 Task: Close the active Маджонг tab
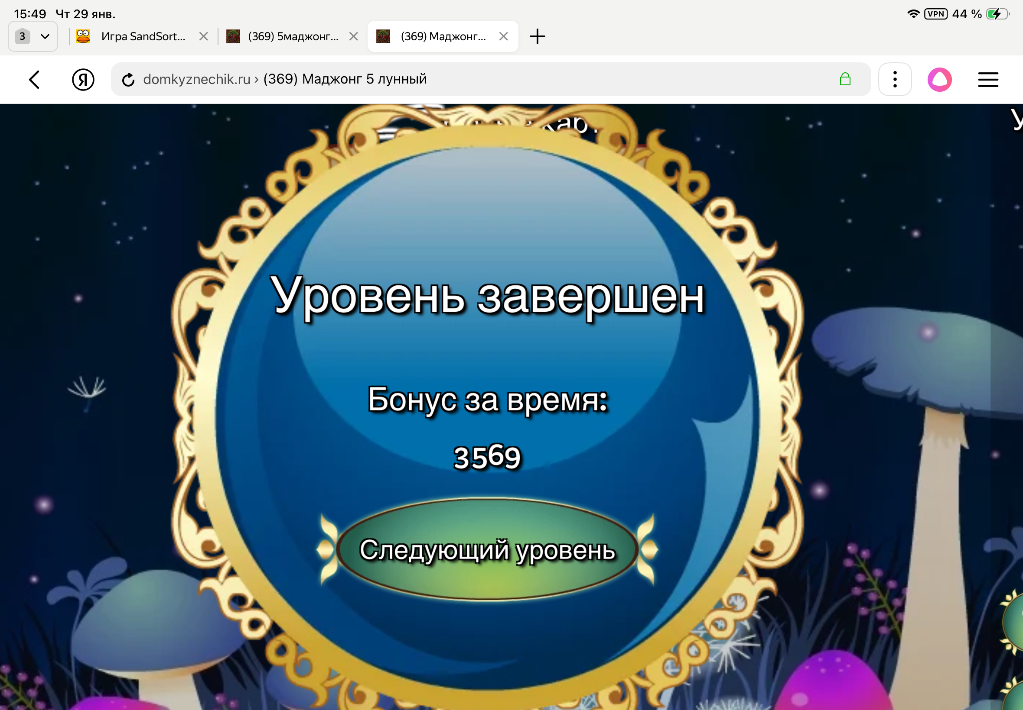tap(505, 36)
